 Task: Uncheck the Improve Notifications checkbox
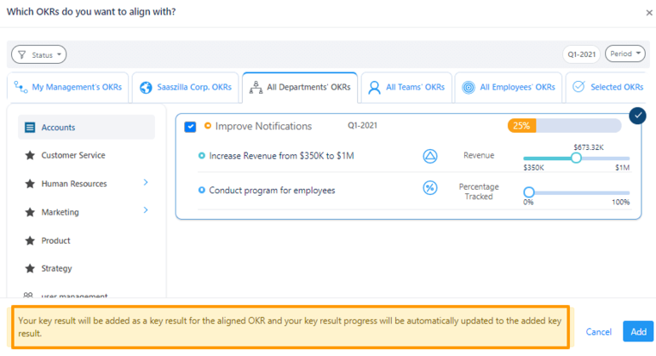(x=190, y=127)
